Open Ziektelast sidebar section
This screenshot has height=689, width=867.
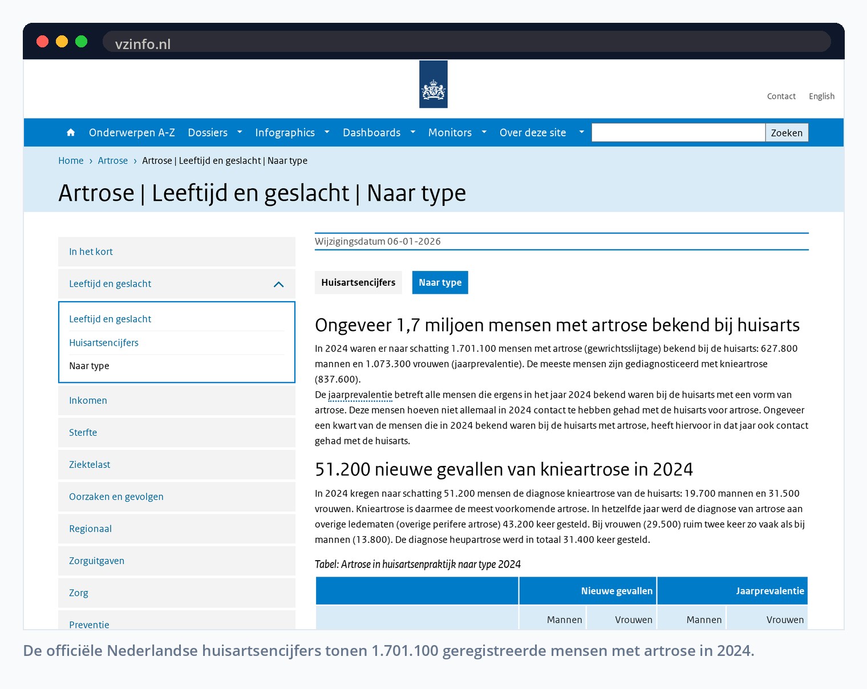click(177, 465)
